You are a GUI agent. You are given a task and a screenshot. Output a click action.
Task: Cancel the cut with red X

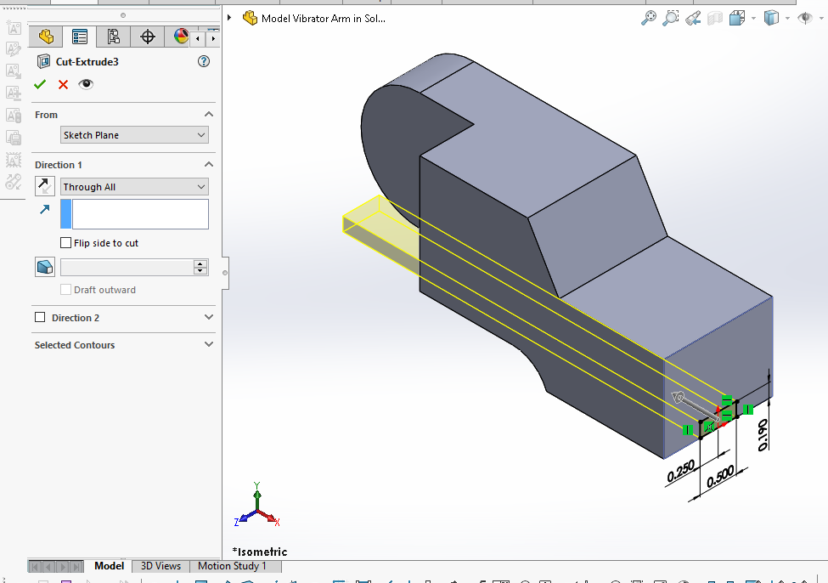coord(63,84)
